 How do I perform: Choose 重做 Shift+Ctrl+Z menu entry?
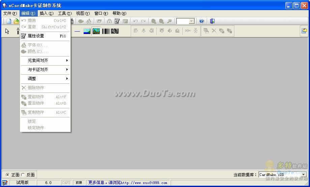46,27
